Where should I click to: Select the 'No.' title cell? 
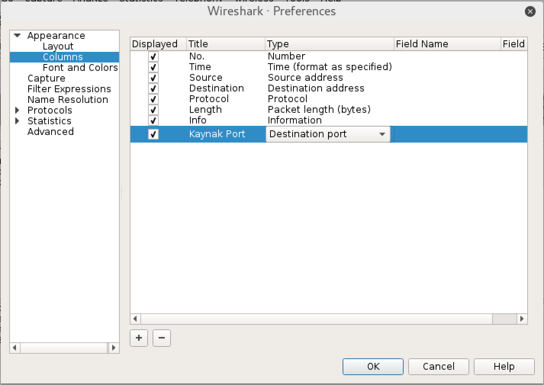(197, 56)
